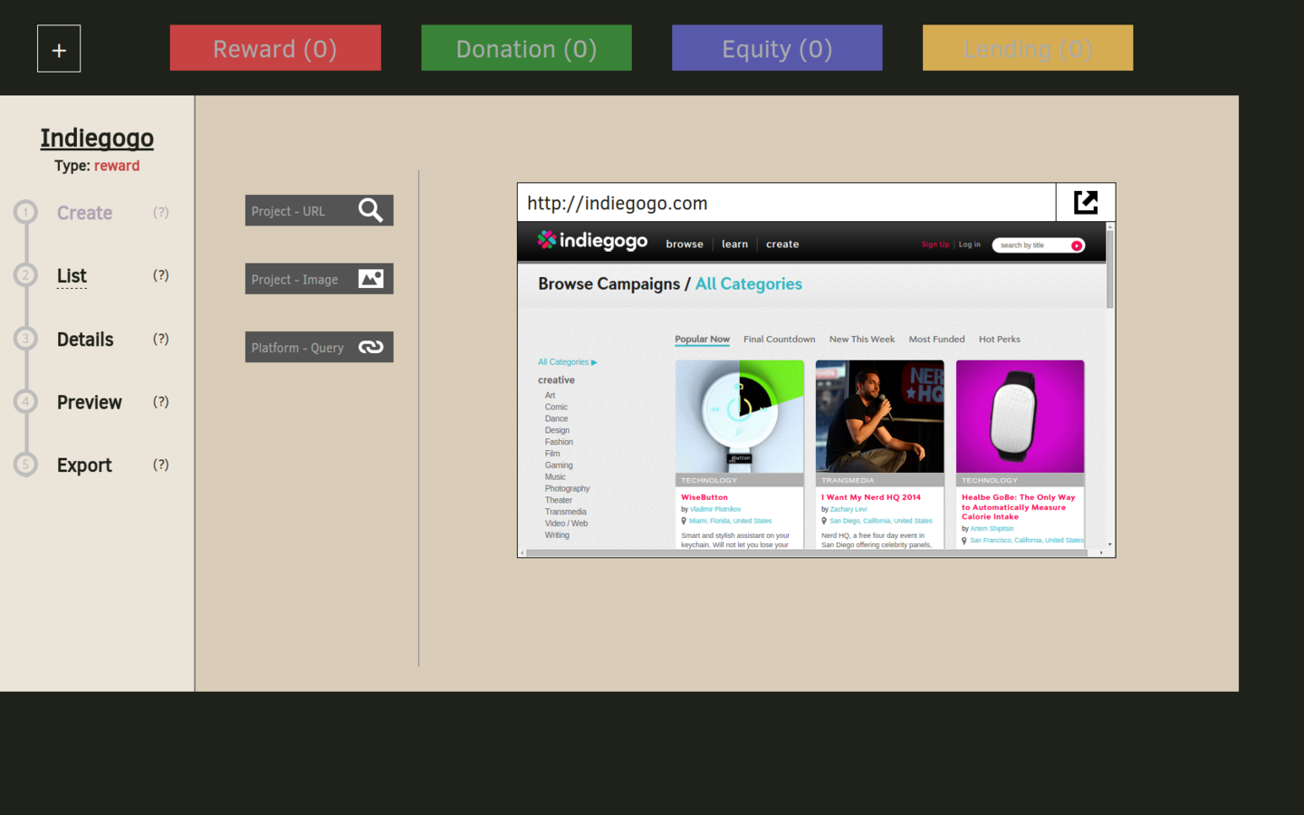Image resolution: width=1304 pixels, height=815 pixels.
Task: Select the Hot Perks tab
Action: coord(999,340)
